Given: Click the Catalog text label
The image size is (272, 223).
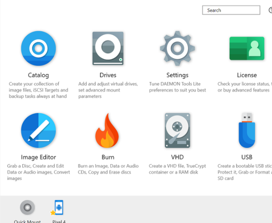Looking at the screenshot, I should pyautogui.click(x=38, y=75).
